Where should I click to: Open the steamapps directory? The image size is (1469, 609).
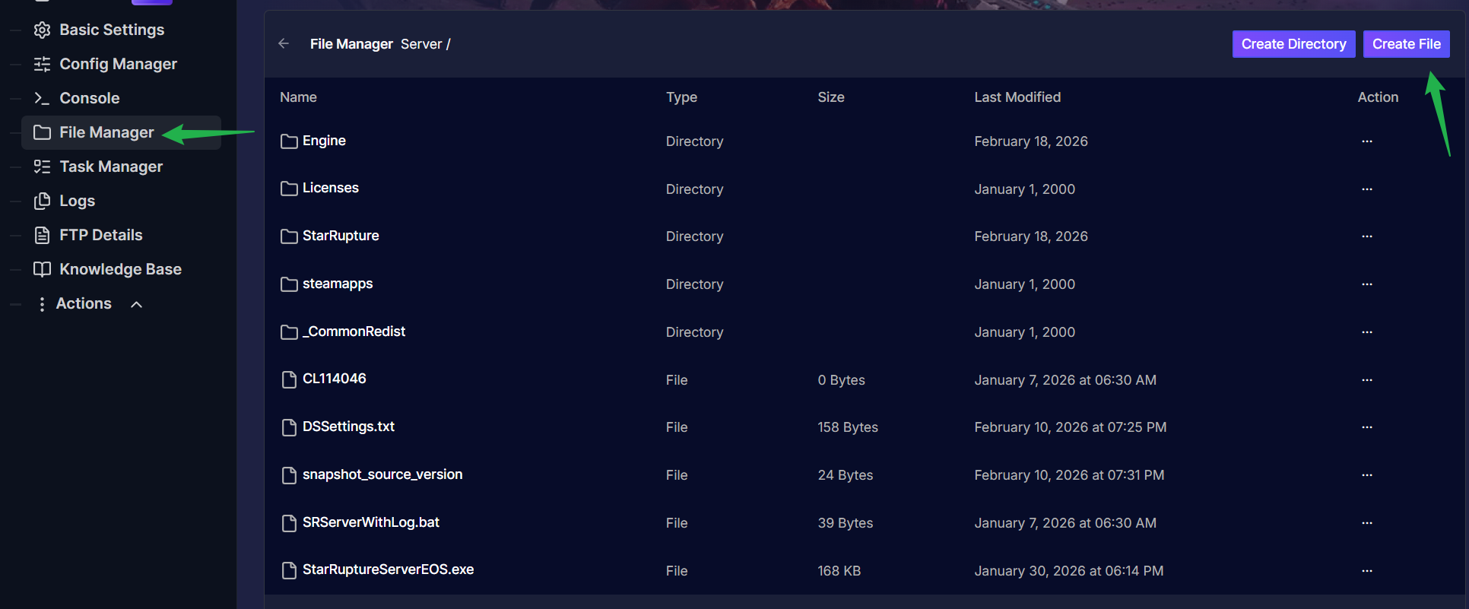337,284
